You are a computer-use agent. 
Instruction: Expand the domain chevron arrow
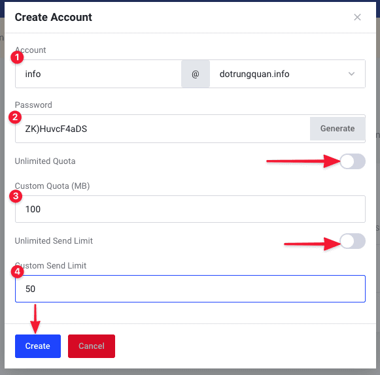click(x=351, y=74)
